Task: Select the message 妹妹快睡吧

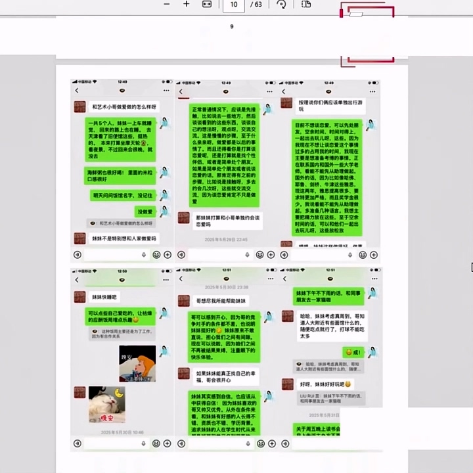Action: (x=104, y=297)
